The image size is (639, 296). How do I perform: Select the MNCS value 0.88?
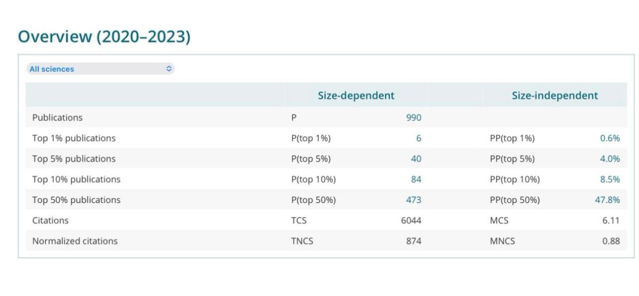[611, 241]
